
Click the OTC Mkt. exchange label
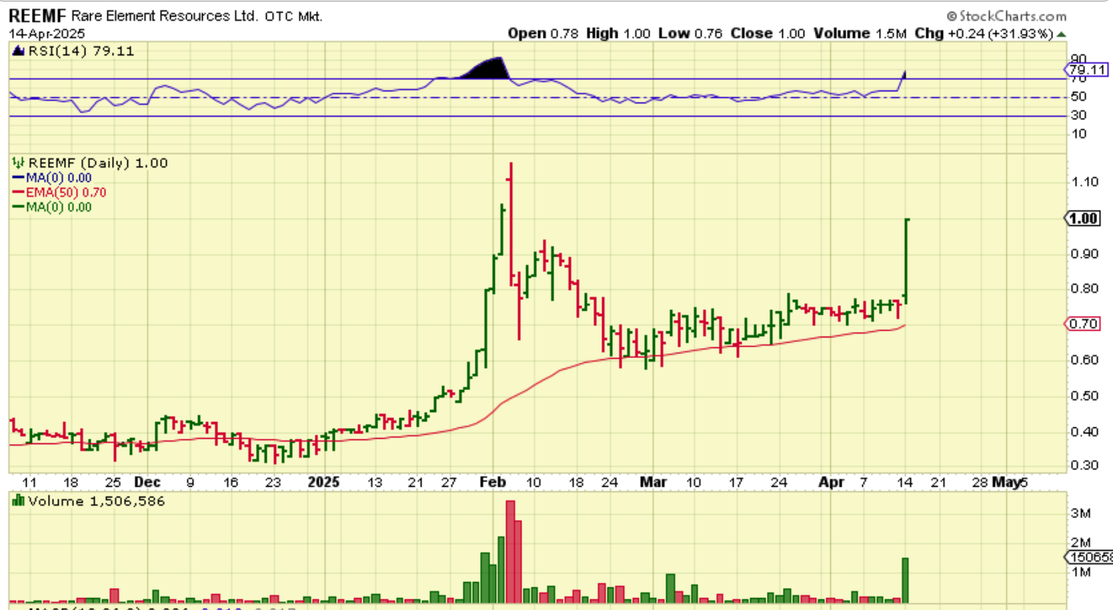[x=293, y=17]
